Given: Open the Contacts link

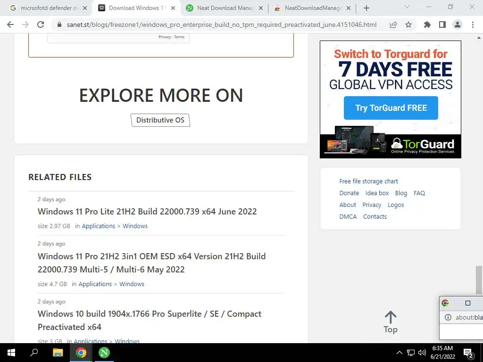Looking at the screenshot, I should tap(375, 216).
